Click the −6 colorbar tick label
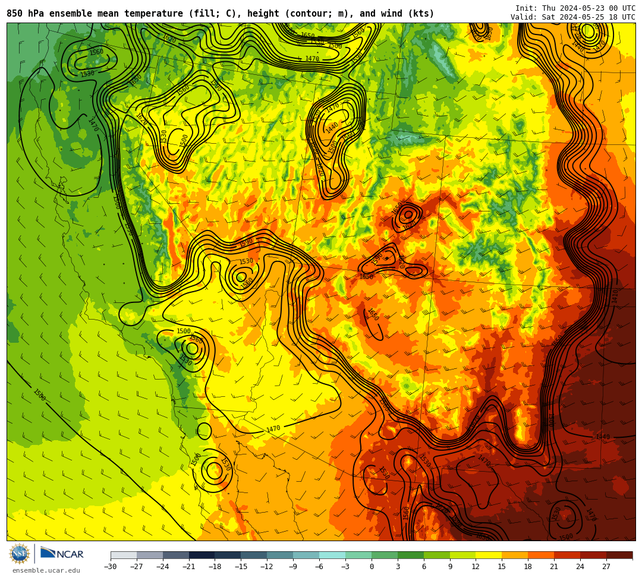 coord(319,567)
